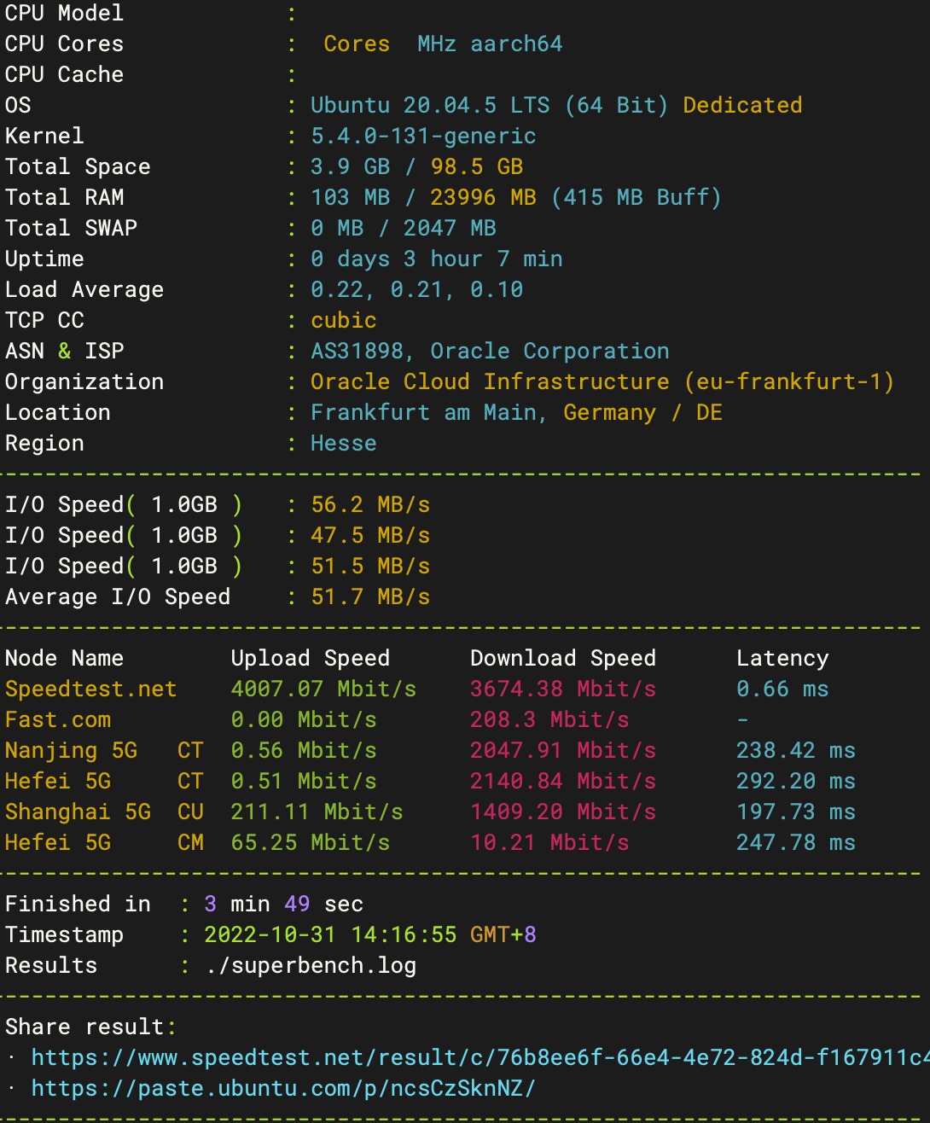Click the Hesse region value
930x1123 pixels.
(x=343, y=444)
